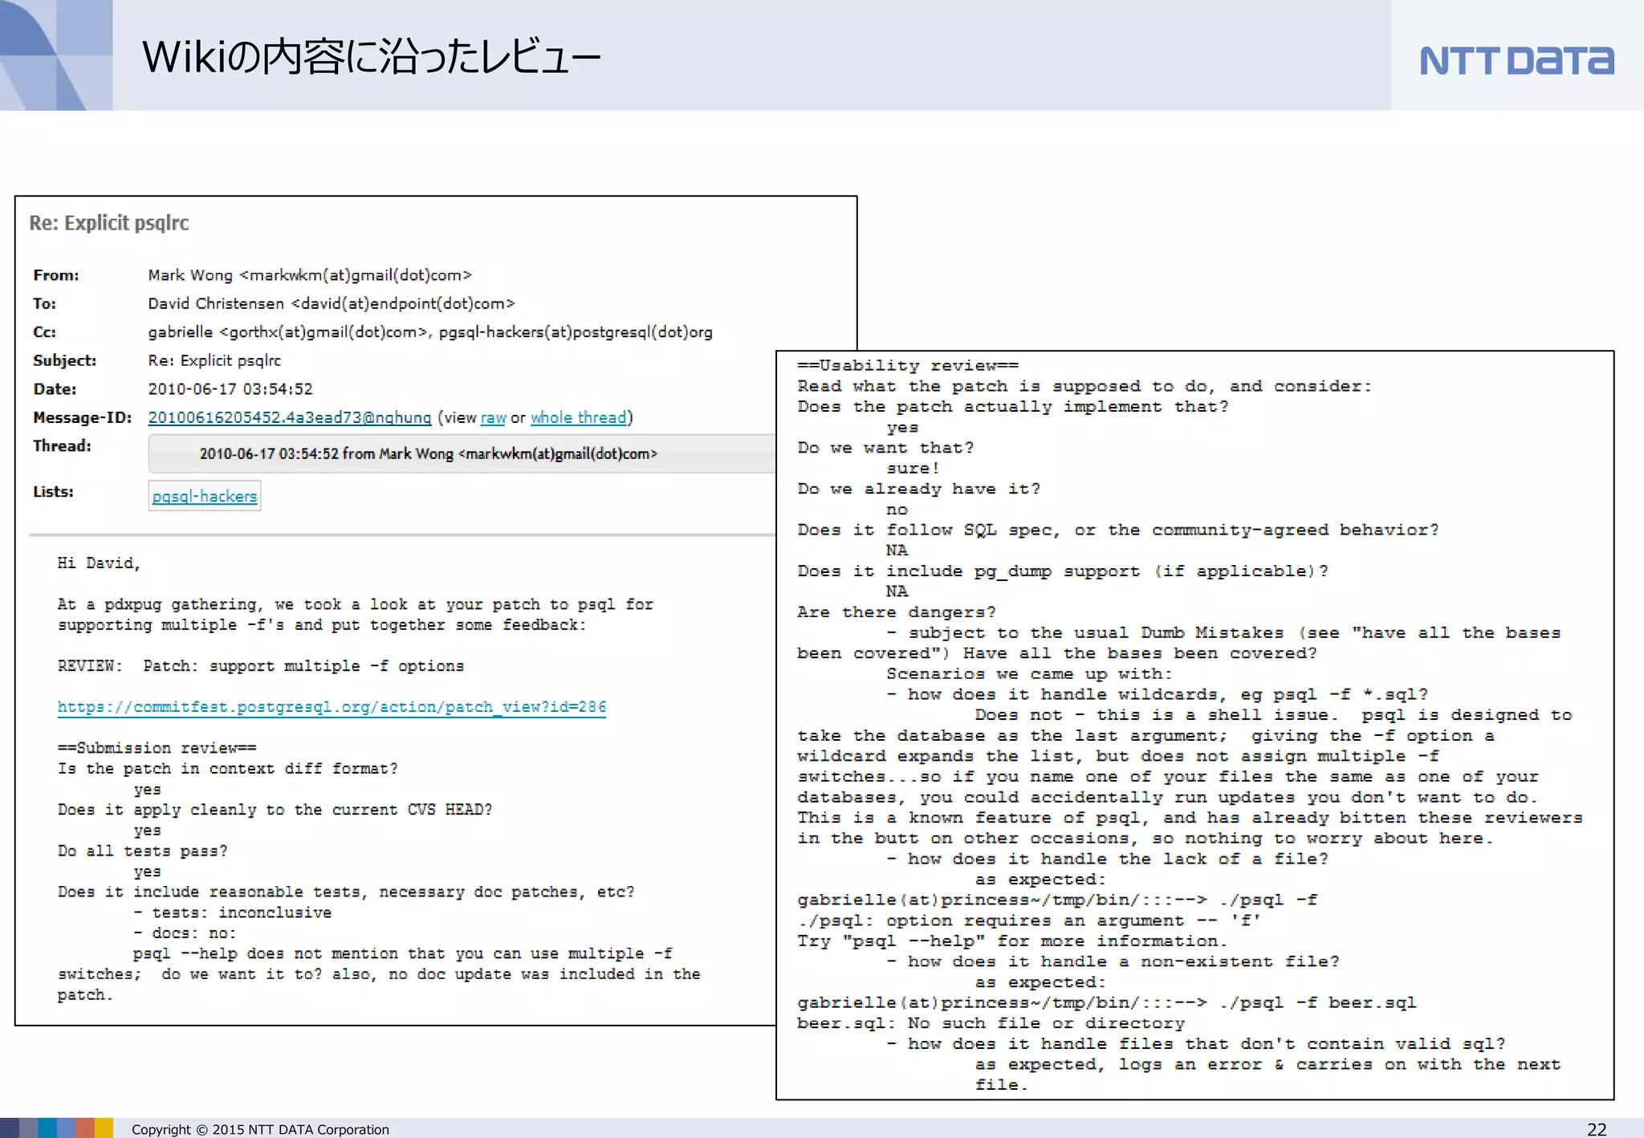
Task: Click the 'Scenarios we came up with:' line
Action: coord(1029,674)
